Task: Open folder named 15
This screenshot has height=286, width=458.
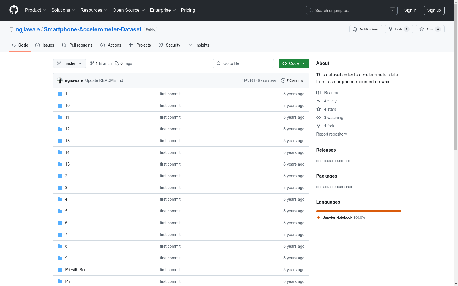Action: [68, 164]
